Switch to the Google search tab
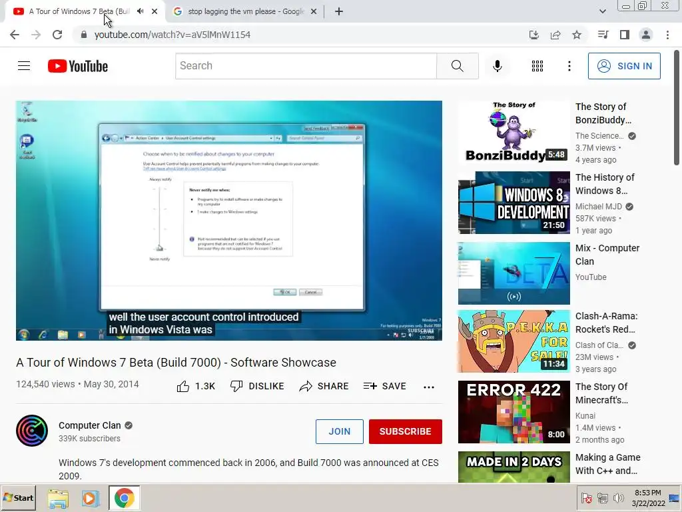 tap(245, 12)
